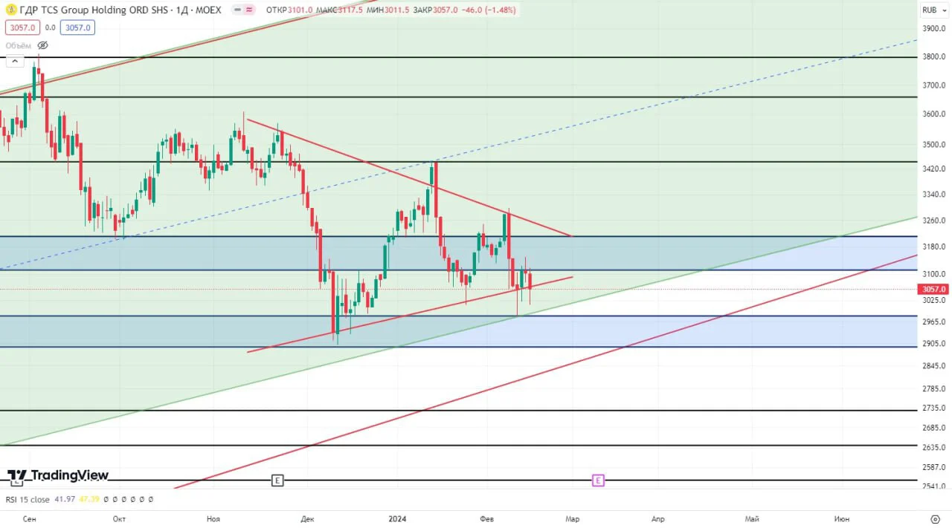Click the 3800.0 label on the price scale
The width and height of the screenshot is (952, 528).
click(933, 56)
